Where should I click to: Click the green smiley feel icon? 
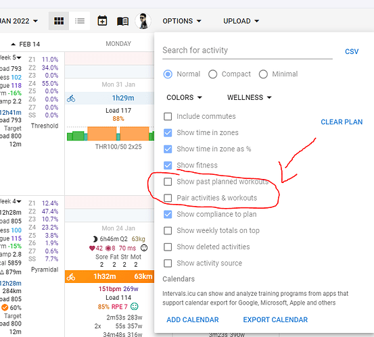click(x=135, y=307)
